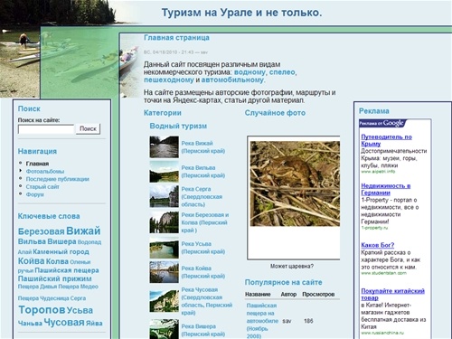Select the Серга keyword tag
Image resolution: width=452 pixels, height=339 pixels.
79,298
